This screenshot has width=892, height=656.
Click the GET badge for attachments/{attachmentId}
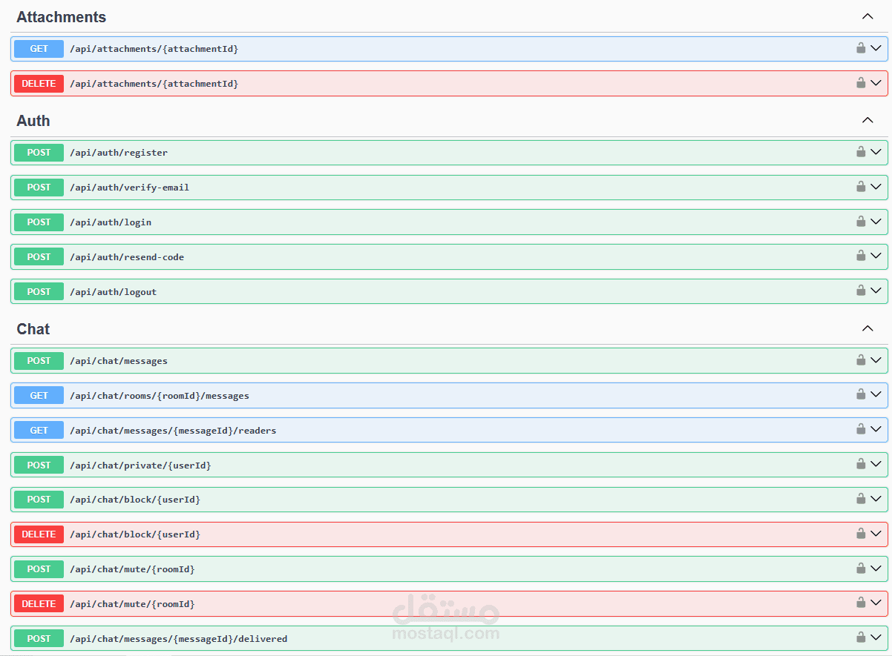[39, 49]
